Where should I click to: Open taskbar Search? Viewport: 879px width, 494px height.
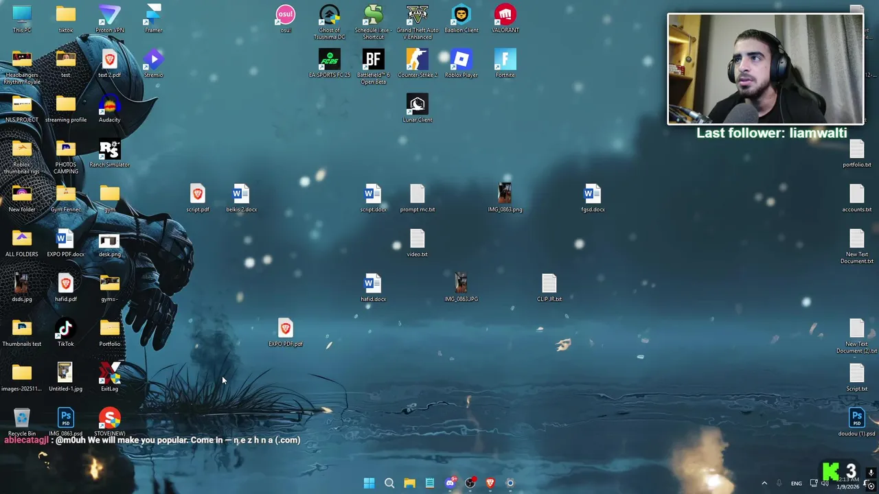[389, 483]
